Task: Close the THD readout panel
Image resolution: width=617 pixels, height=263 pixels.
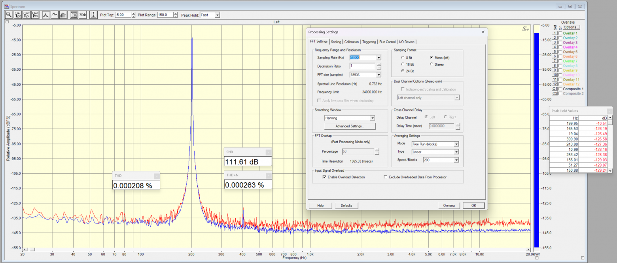Action: click(156, 176)
